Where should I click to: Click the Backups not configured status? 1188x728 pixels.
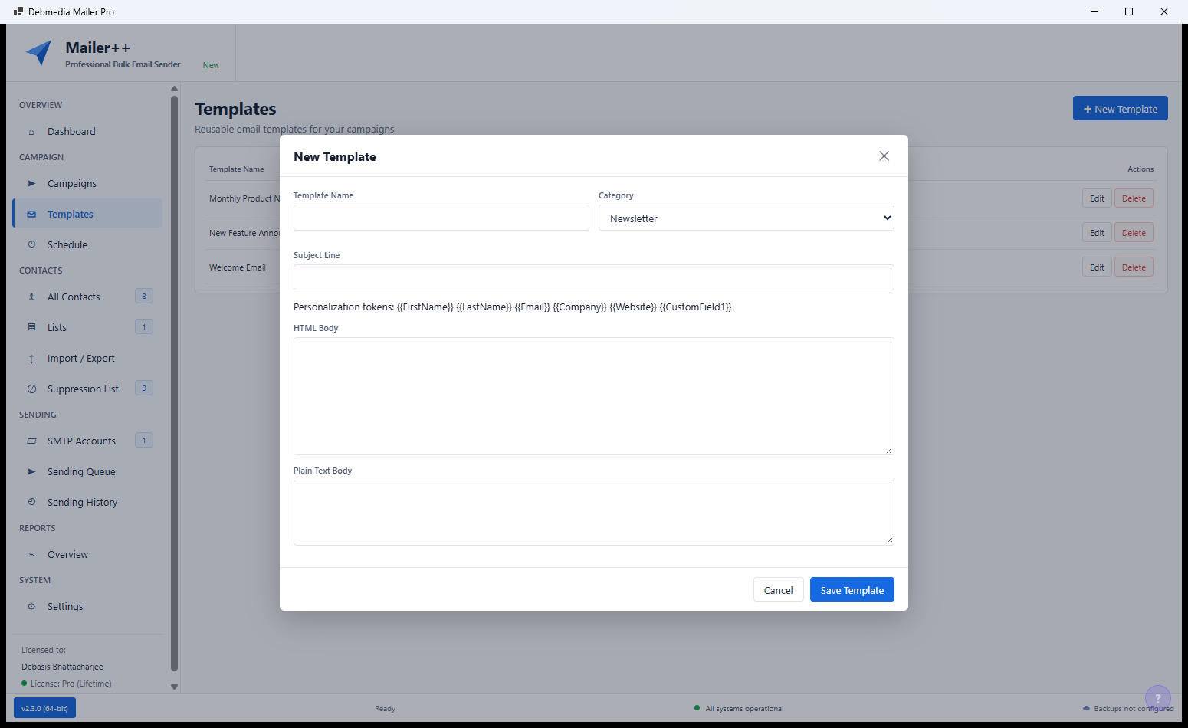click(1128, 709)
